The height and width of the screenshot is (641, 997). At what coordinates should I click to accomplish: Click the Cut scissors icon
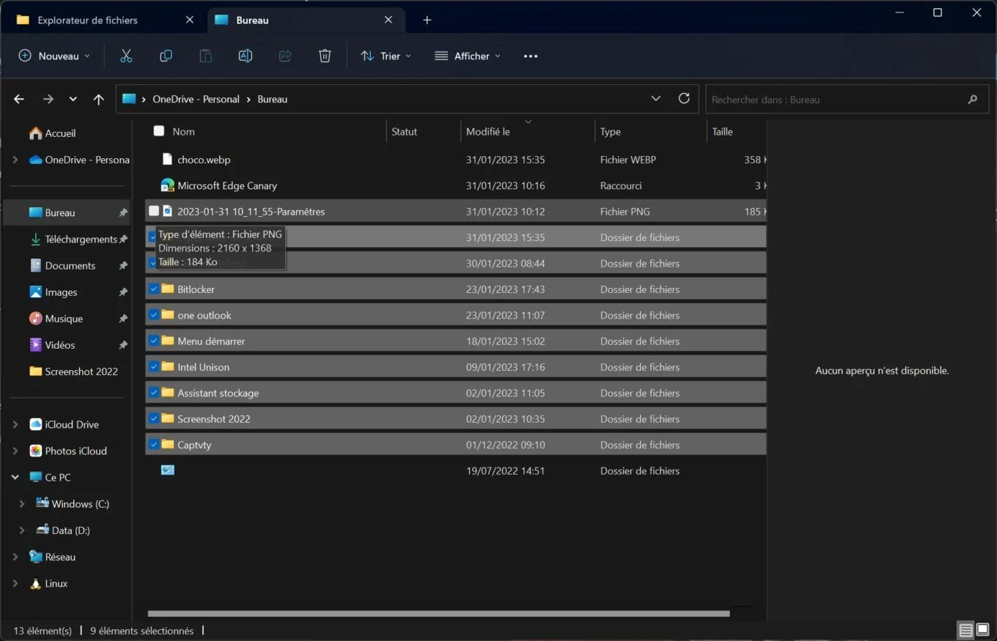click(126, 56)
